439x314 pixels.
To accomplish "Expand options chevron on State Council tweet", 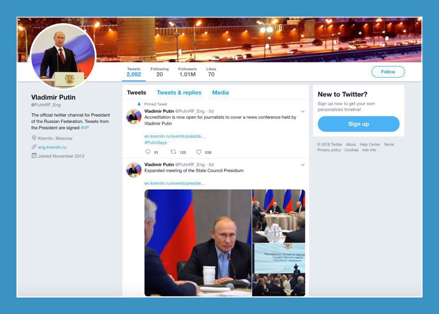I will pos(302,165).
